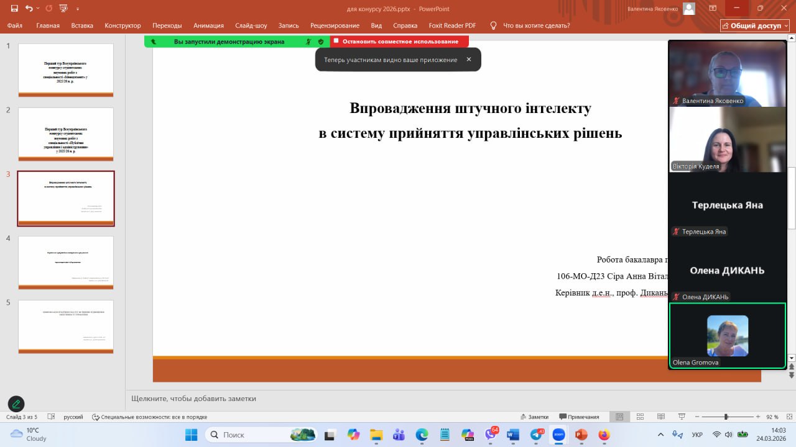Save the presentation using the floppy disk icon
The height and width of the screenshot is (447, 796).
pos(14,9)
